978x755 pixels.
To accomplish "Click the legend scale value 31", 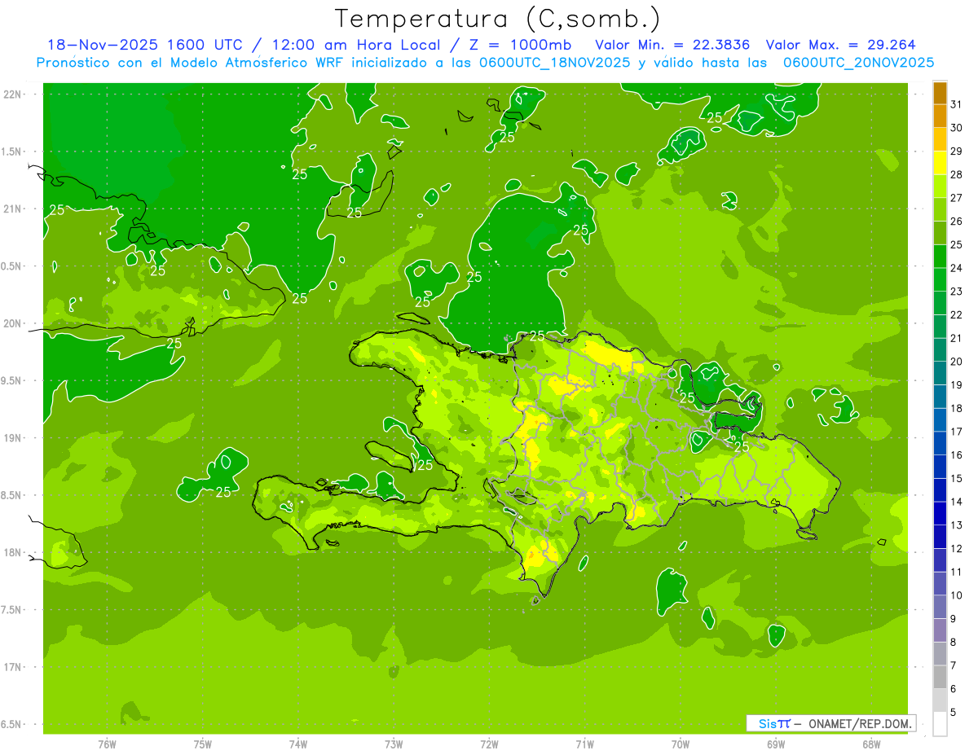I will point(956,104).
